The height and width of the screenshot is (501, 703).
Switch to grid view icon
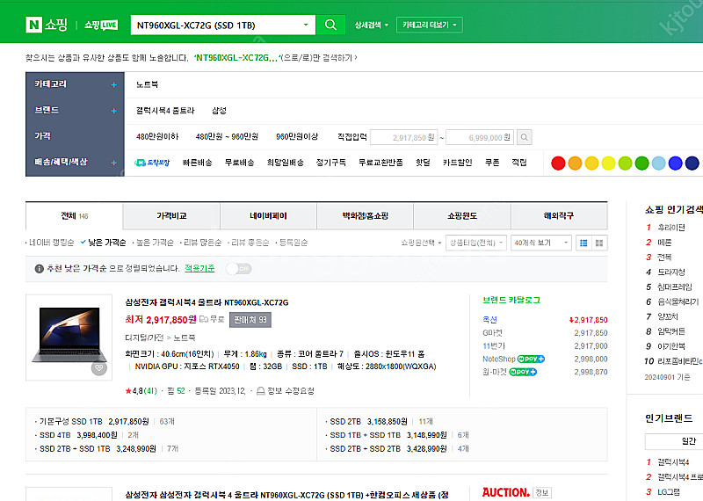tap(599, 243)
